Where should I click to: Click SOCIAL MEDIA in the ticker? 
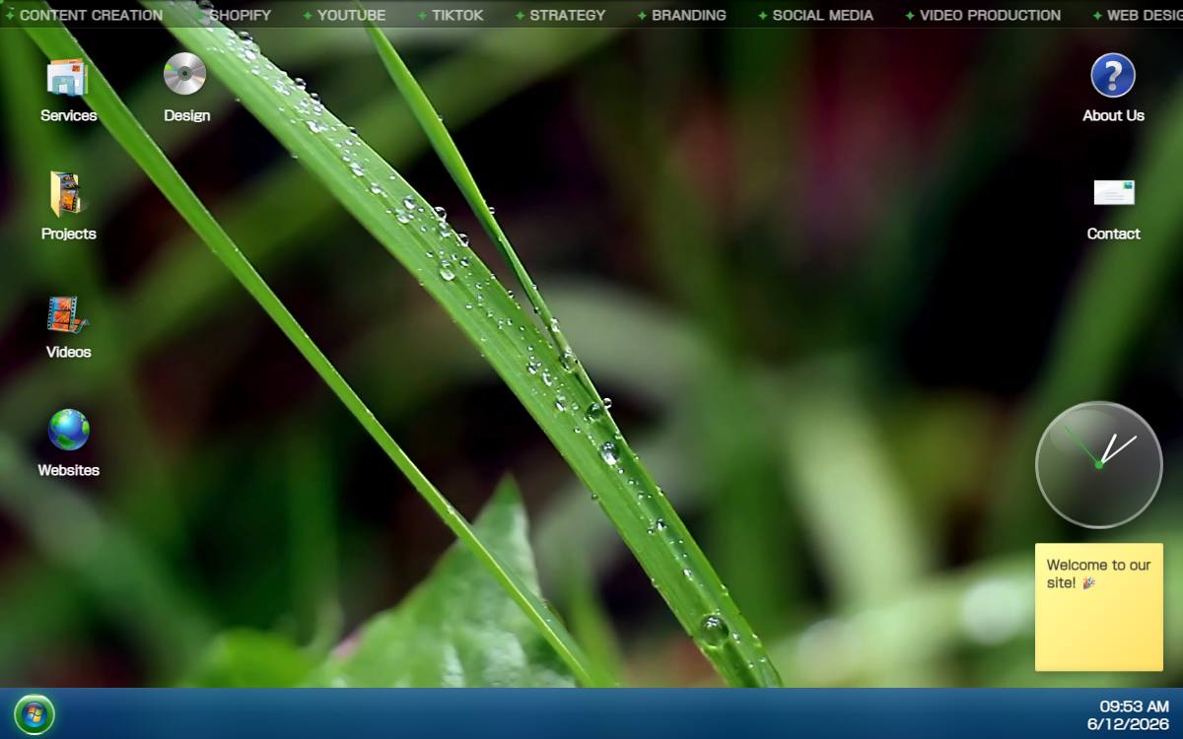823,15
